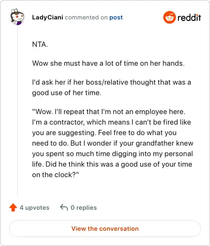Click the quoted paragraph starting 'Wow. I'll repeat'
210x246 pixels.
[x=112, y=143]
